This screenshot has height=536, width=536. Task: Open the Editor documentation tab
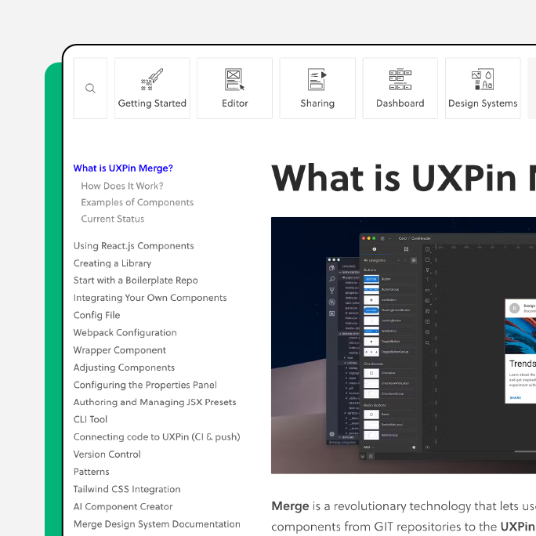click(235, 89)
